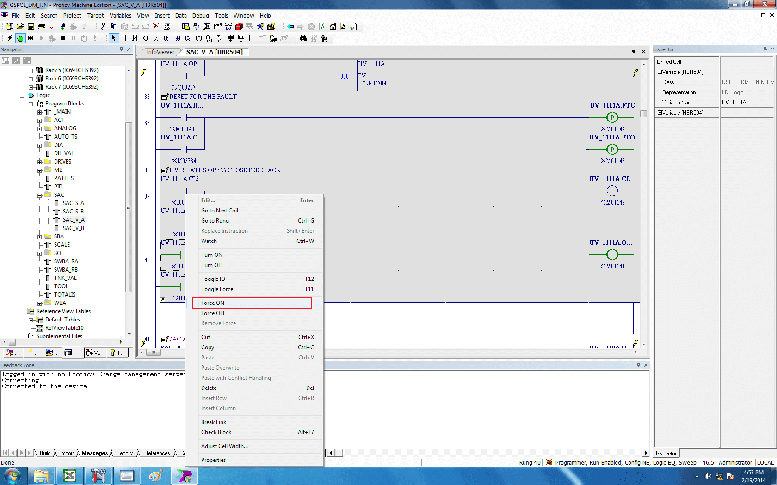
Task: Expand the SBA program block node
Action: 40,236
